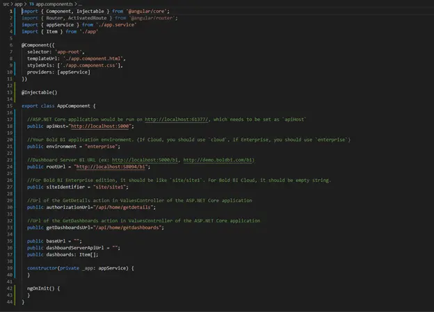Click line number 44 in the gutter
The image size is (434, 312).
pos(10,302)
